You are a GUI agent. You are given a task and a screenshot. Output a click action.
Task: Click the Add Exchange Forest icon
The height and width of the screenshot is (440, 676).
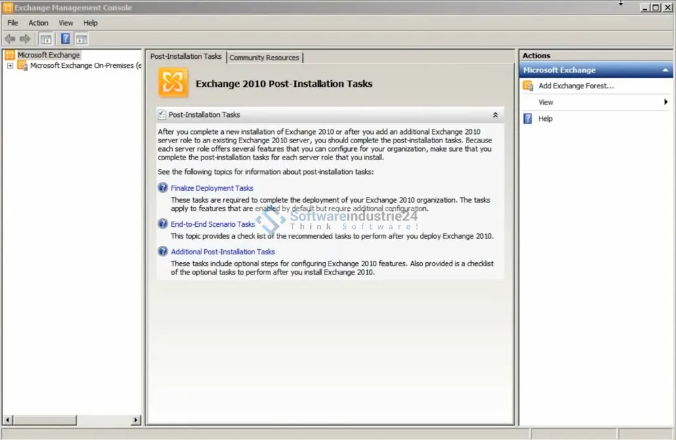[528, 86]
